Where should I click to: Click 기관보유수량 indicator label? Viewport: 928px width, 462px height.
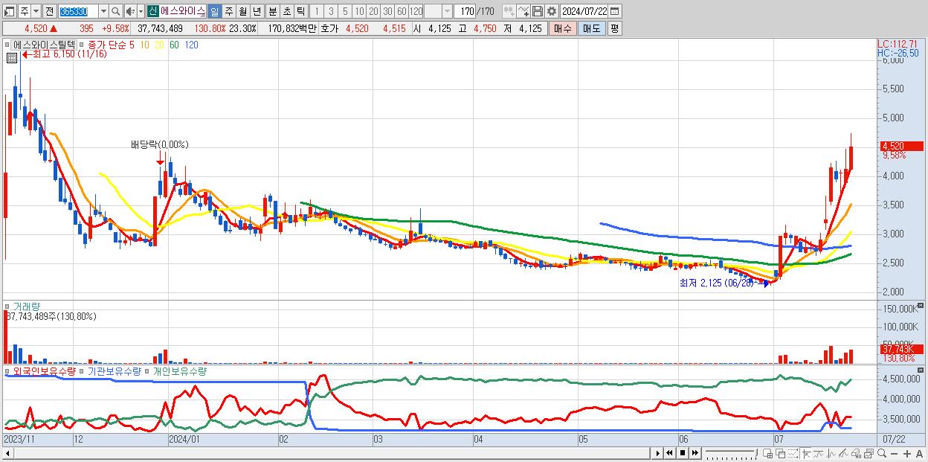pyautogui.click(x=115, y=371)
